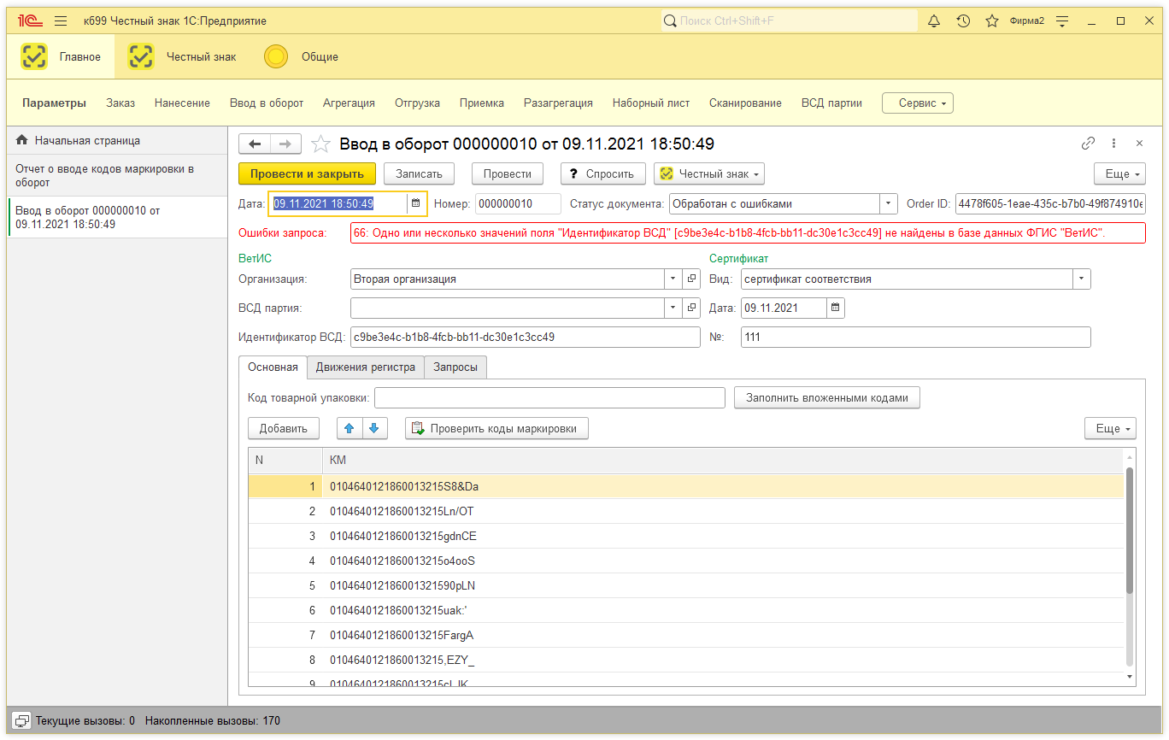
Task: Open calendar for Дата field
Action: click(x=416, y=203)
